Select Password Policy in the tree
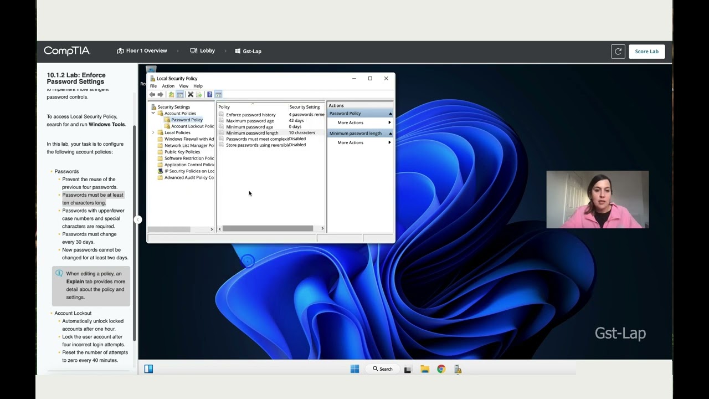Viewport: 709px width, 399px height. (187, 120)
